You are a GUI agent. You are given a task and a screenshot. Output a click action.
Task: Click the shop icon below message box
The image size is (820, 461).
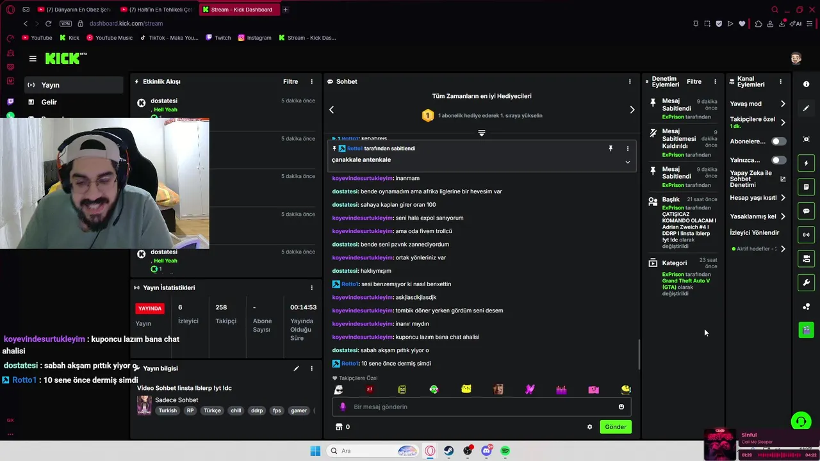click(x=339, y=427)
